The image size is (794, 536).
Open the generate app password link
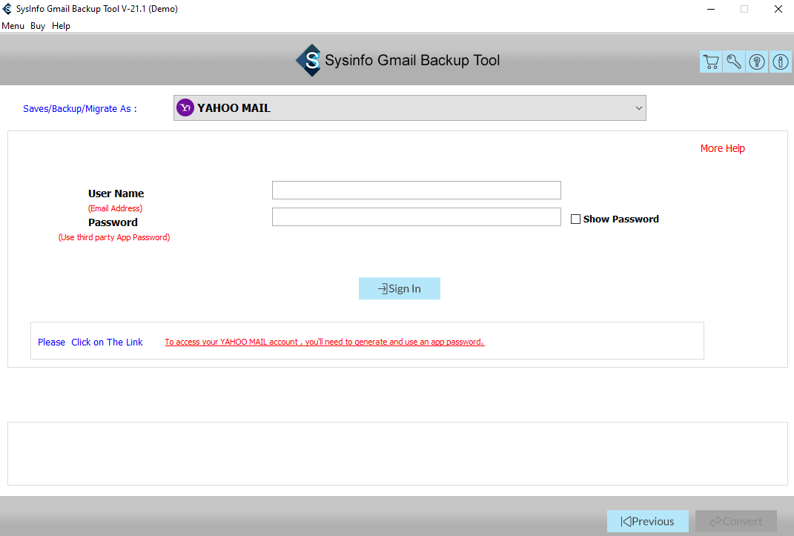pyautogui.click(x=325, y=342)
